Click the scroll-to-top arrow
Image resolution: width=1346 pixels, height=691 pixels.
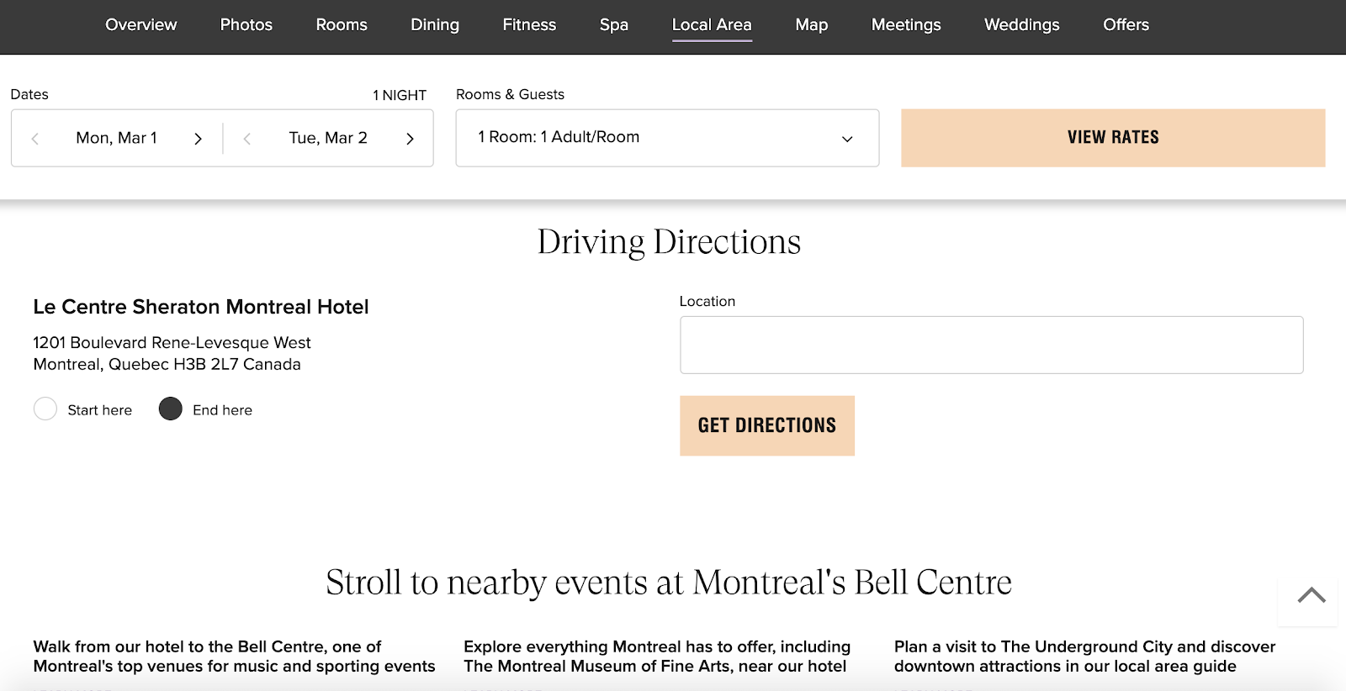click(1312, 595)
